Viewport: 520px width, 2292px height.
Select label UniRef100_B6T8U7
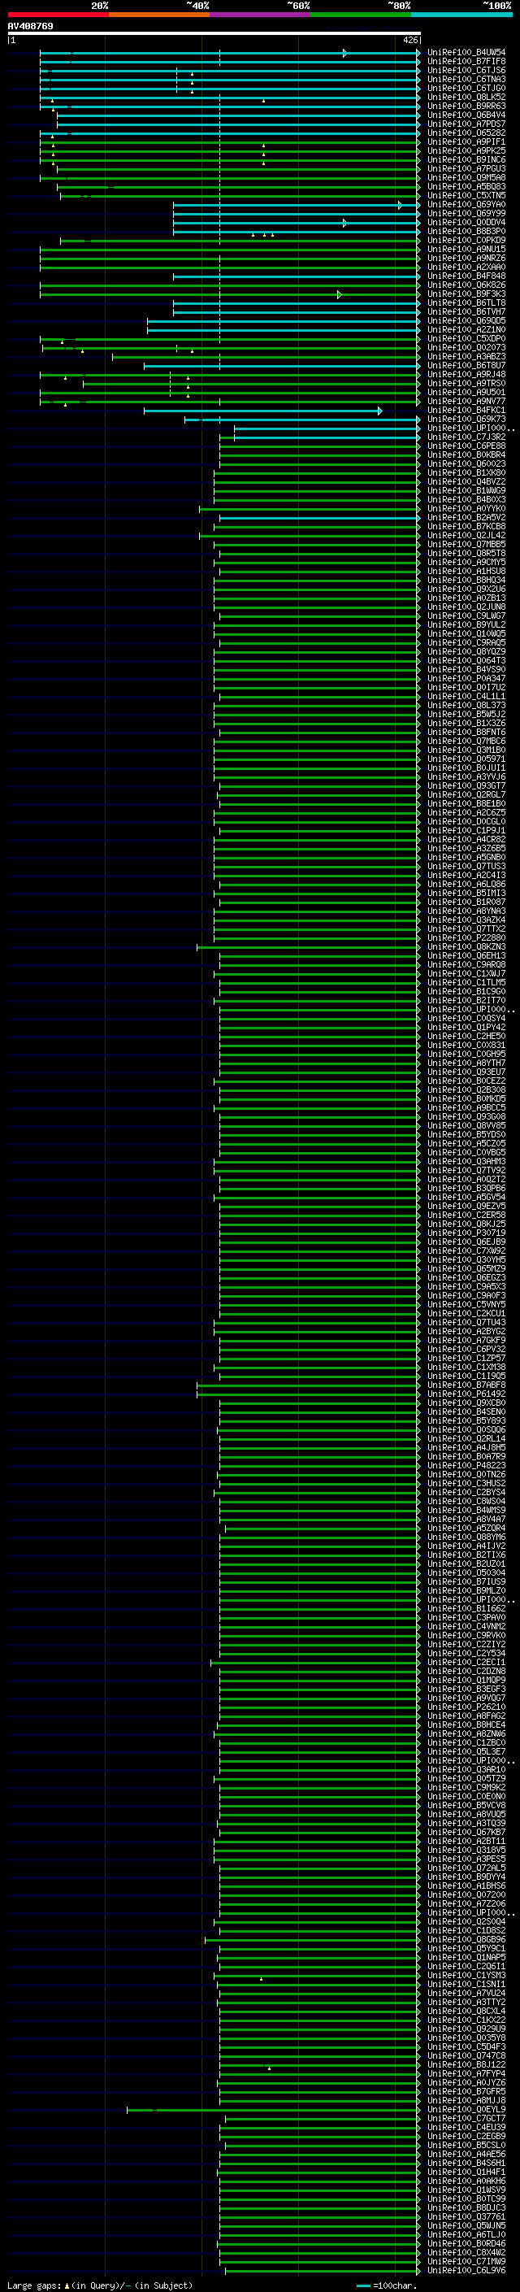click(x=466, y=365)
